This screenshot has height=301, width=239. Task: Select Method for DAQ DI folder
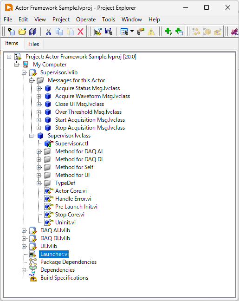coord(79,159)
